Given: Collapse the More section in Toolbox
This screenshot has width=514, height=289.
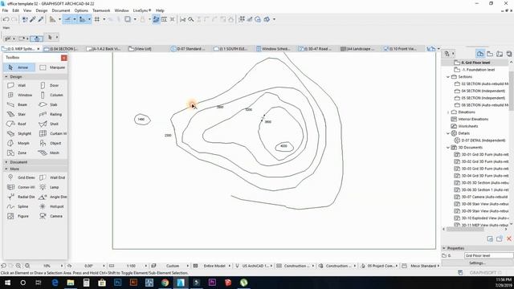Looking at the screenshot, I should click(x=6, y=169).
